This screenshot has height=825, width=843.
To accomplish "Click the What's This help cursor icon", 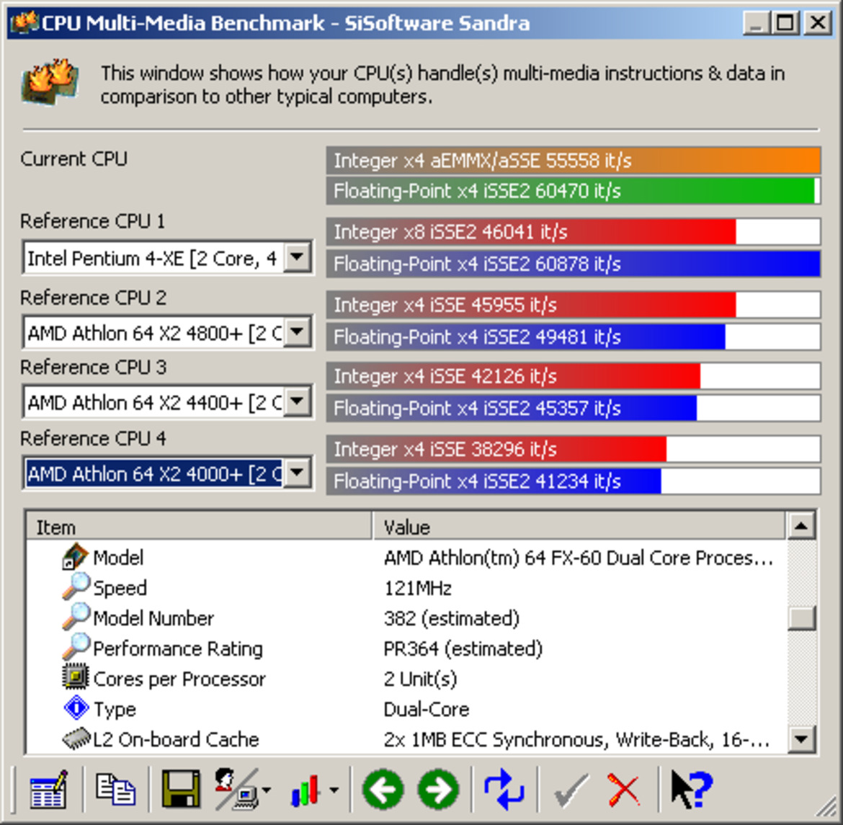I will tap(692, 789).
